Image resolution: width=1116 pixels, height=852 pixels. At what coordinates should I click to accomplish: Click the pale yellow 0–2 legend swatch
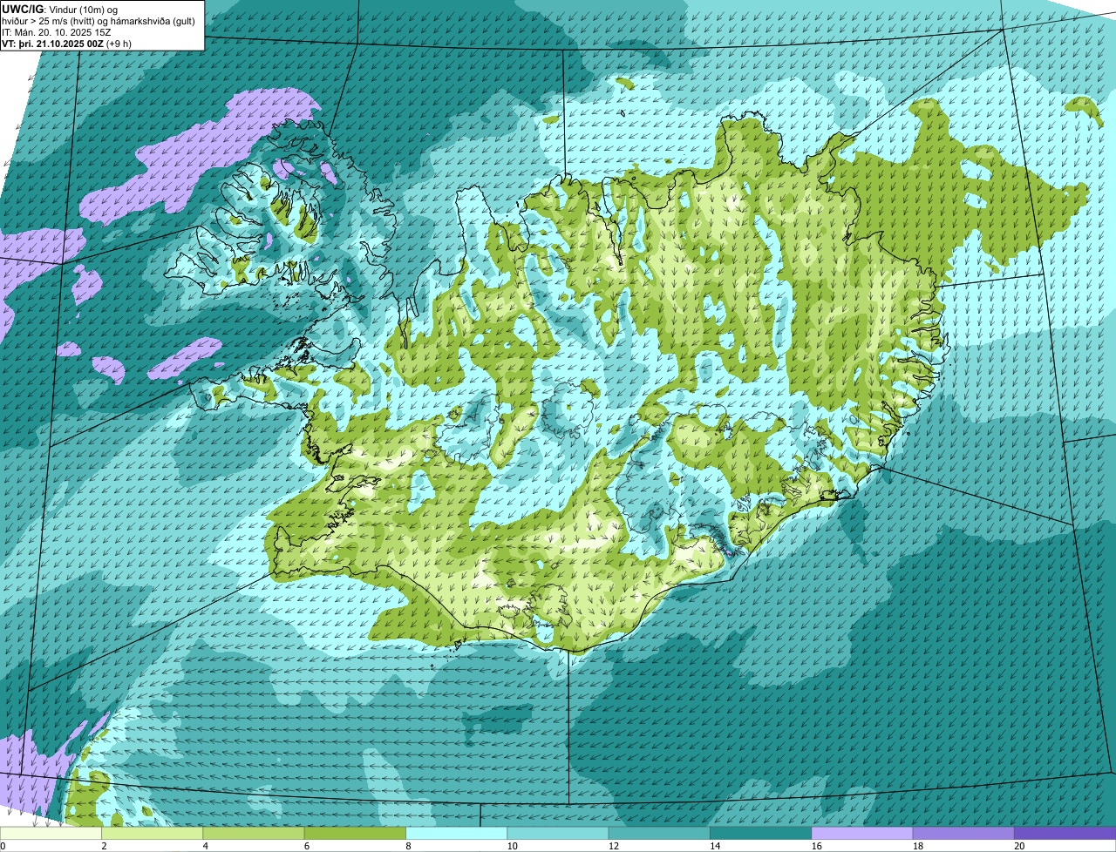pyautogui.click(x=51, y=833)
